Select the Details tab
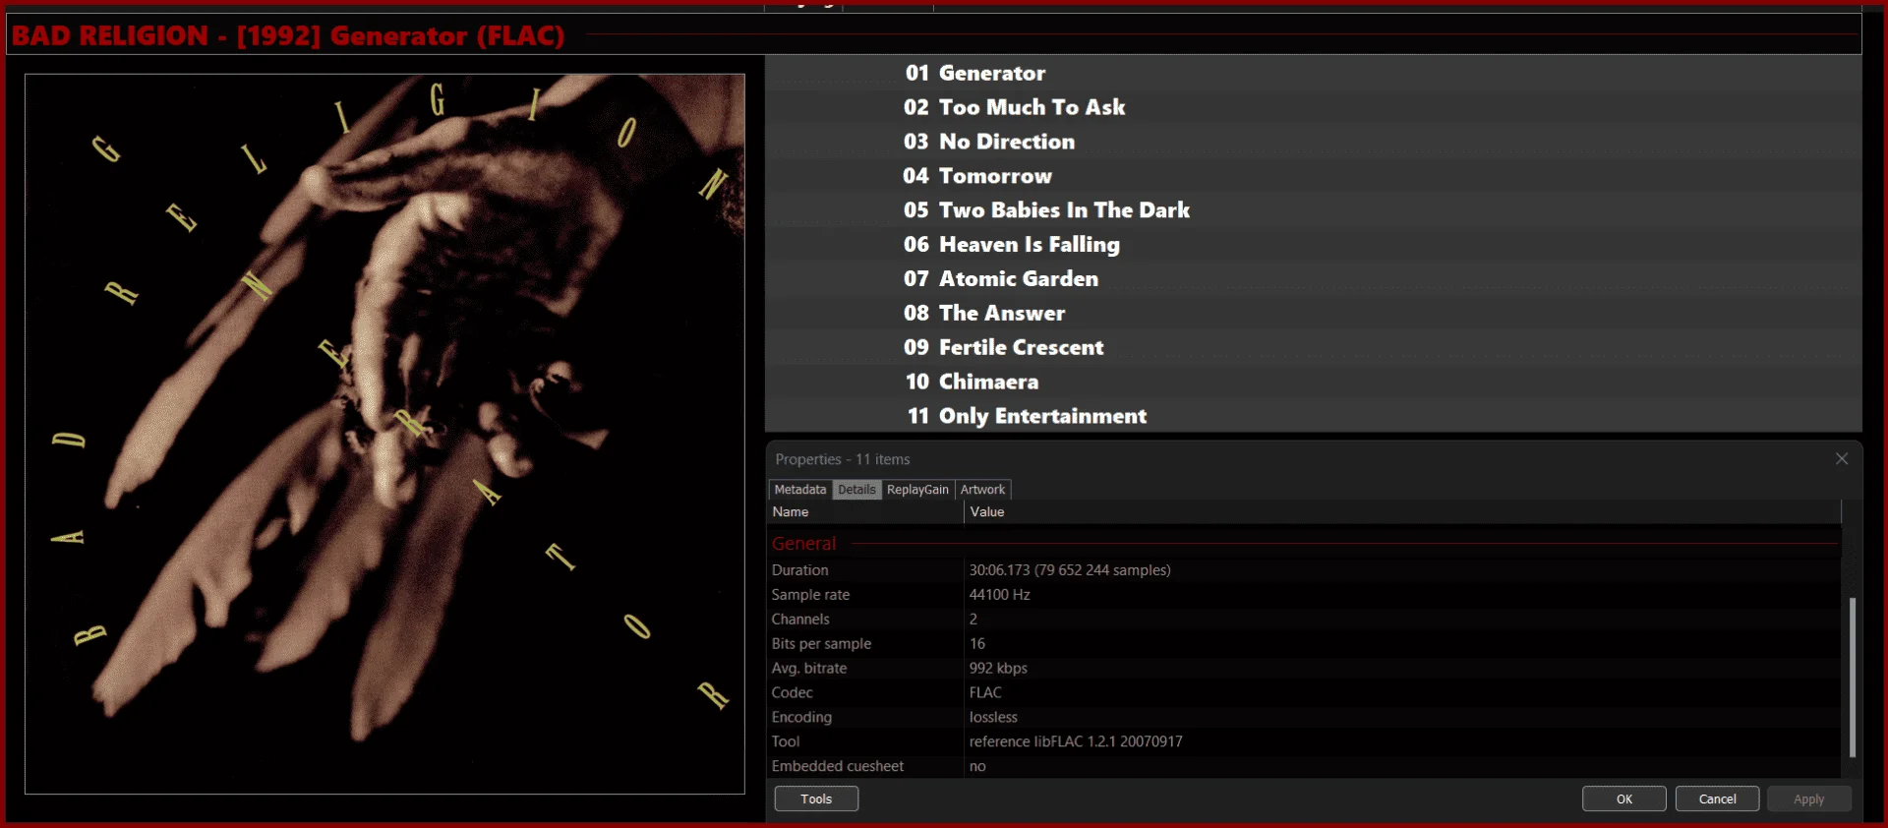 pos(856,490)
